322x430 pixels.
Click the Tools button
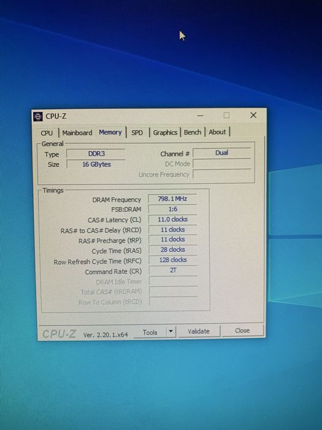pos(150,332)
